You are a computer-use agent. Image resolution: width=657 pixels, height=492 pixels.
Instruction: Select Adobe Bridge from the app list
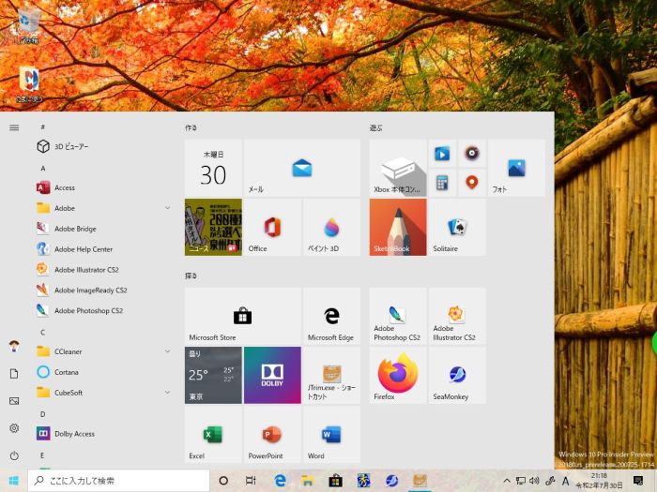click(75, 229)
